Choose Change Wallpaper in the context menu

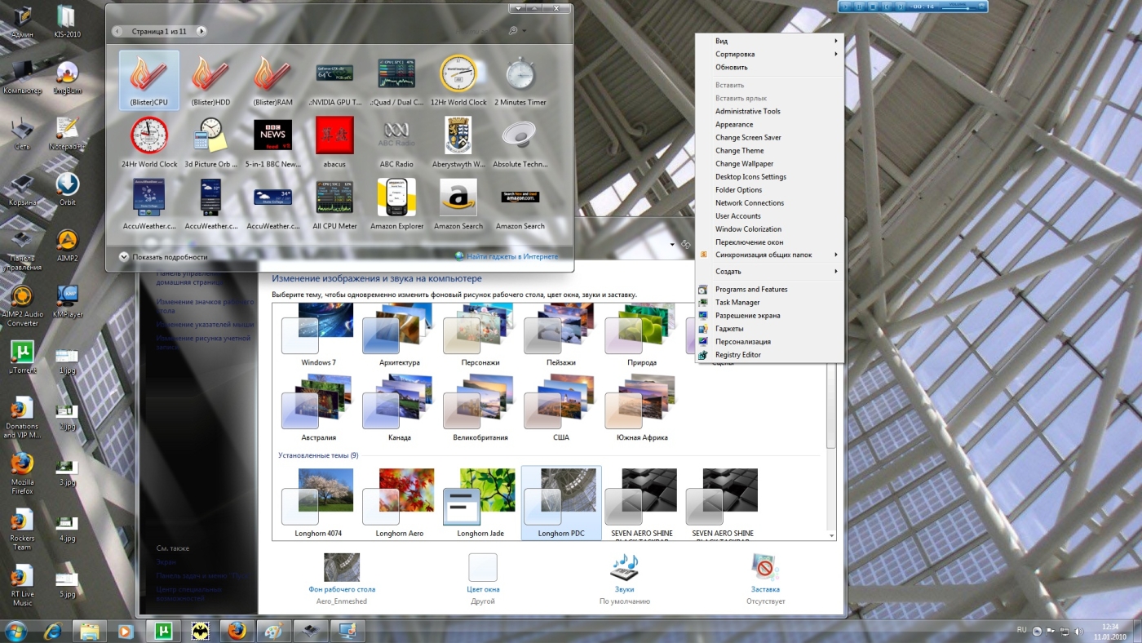coord(744,163)
